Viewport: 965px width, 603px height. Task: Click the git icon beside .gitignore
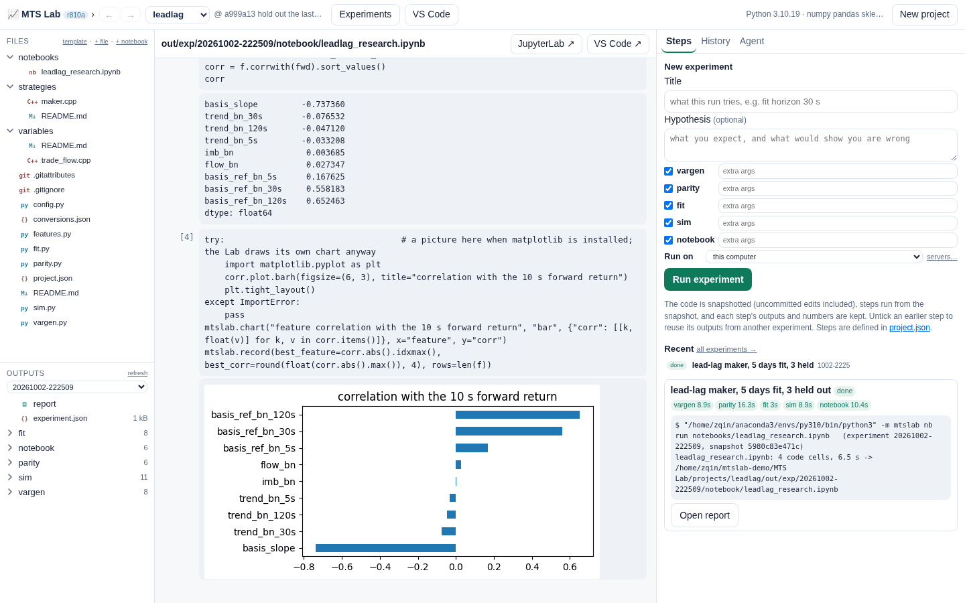tap(24, 190)
